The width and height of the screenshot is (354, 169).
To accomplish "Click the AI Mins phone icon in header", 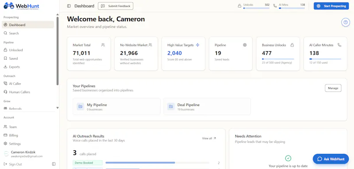I will pos(275,6).
